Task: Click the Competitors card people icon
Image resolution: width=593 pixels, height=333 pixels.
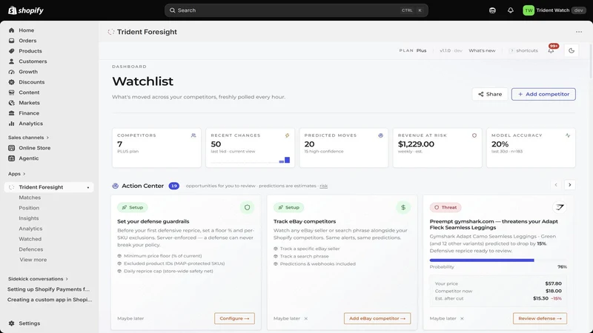Action: pos(193,135)
